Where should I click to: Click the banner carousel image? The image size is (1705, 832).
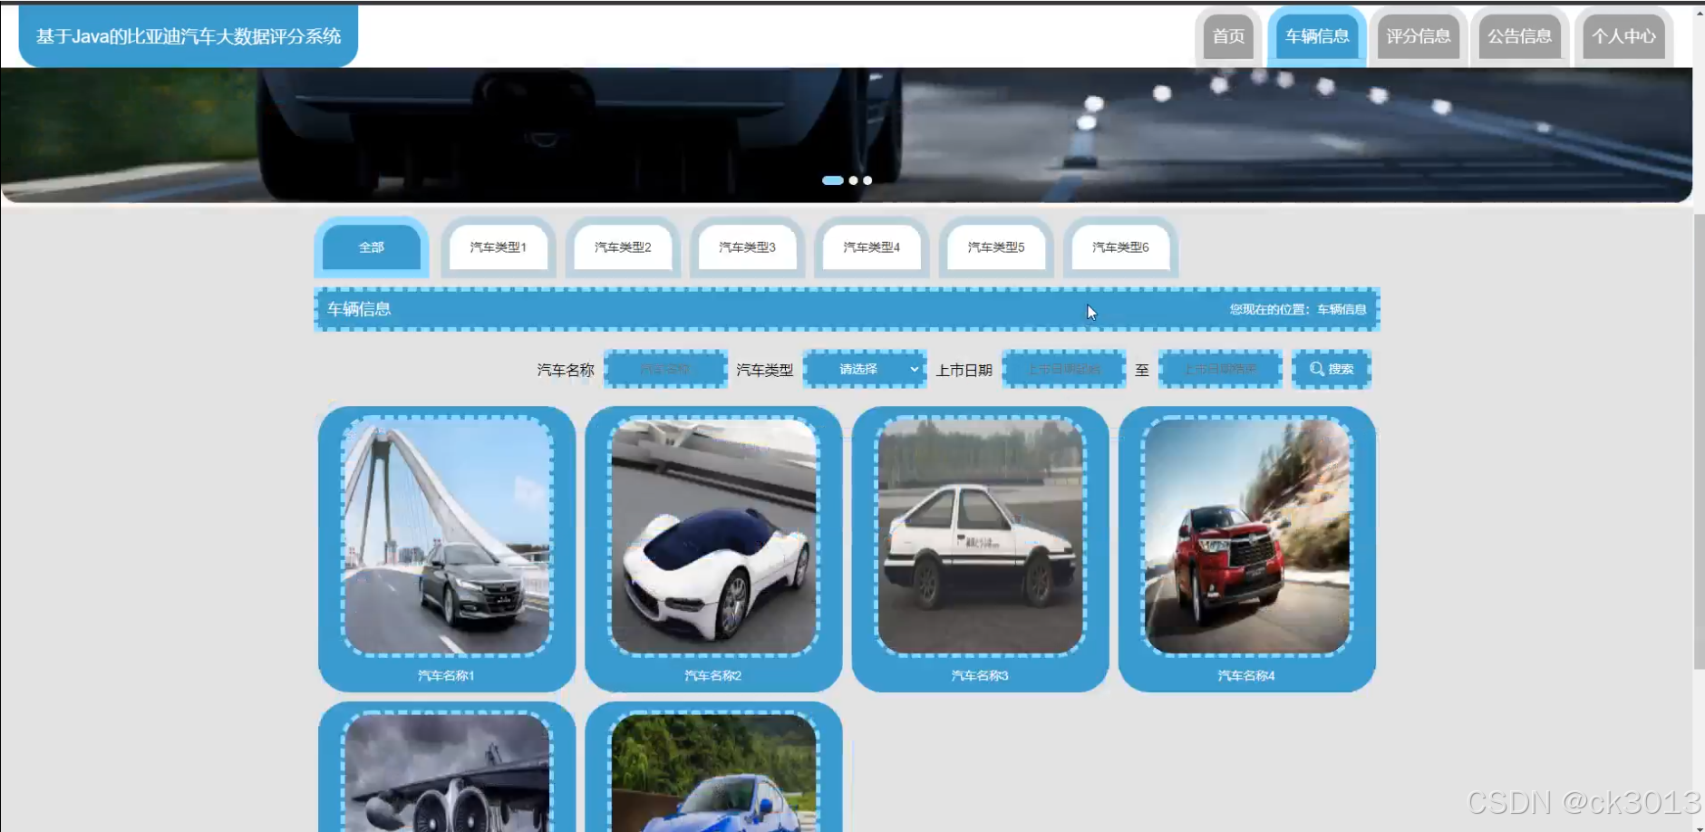(x=846, y=134)
